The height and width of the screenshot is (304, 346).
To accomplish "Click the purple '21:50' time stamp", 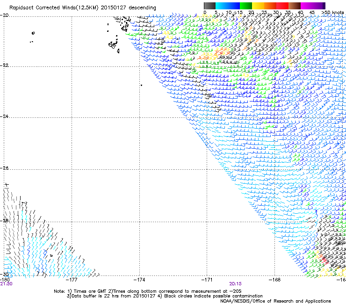I will (6, 284).
